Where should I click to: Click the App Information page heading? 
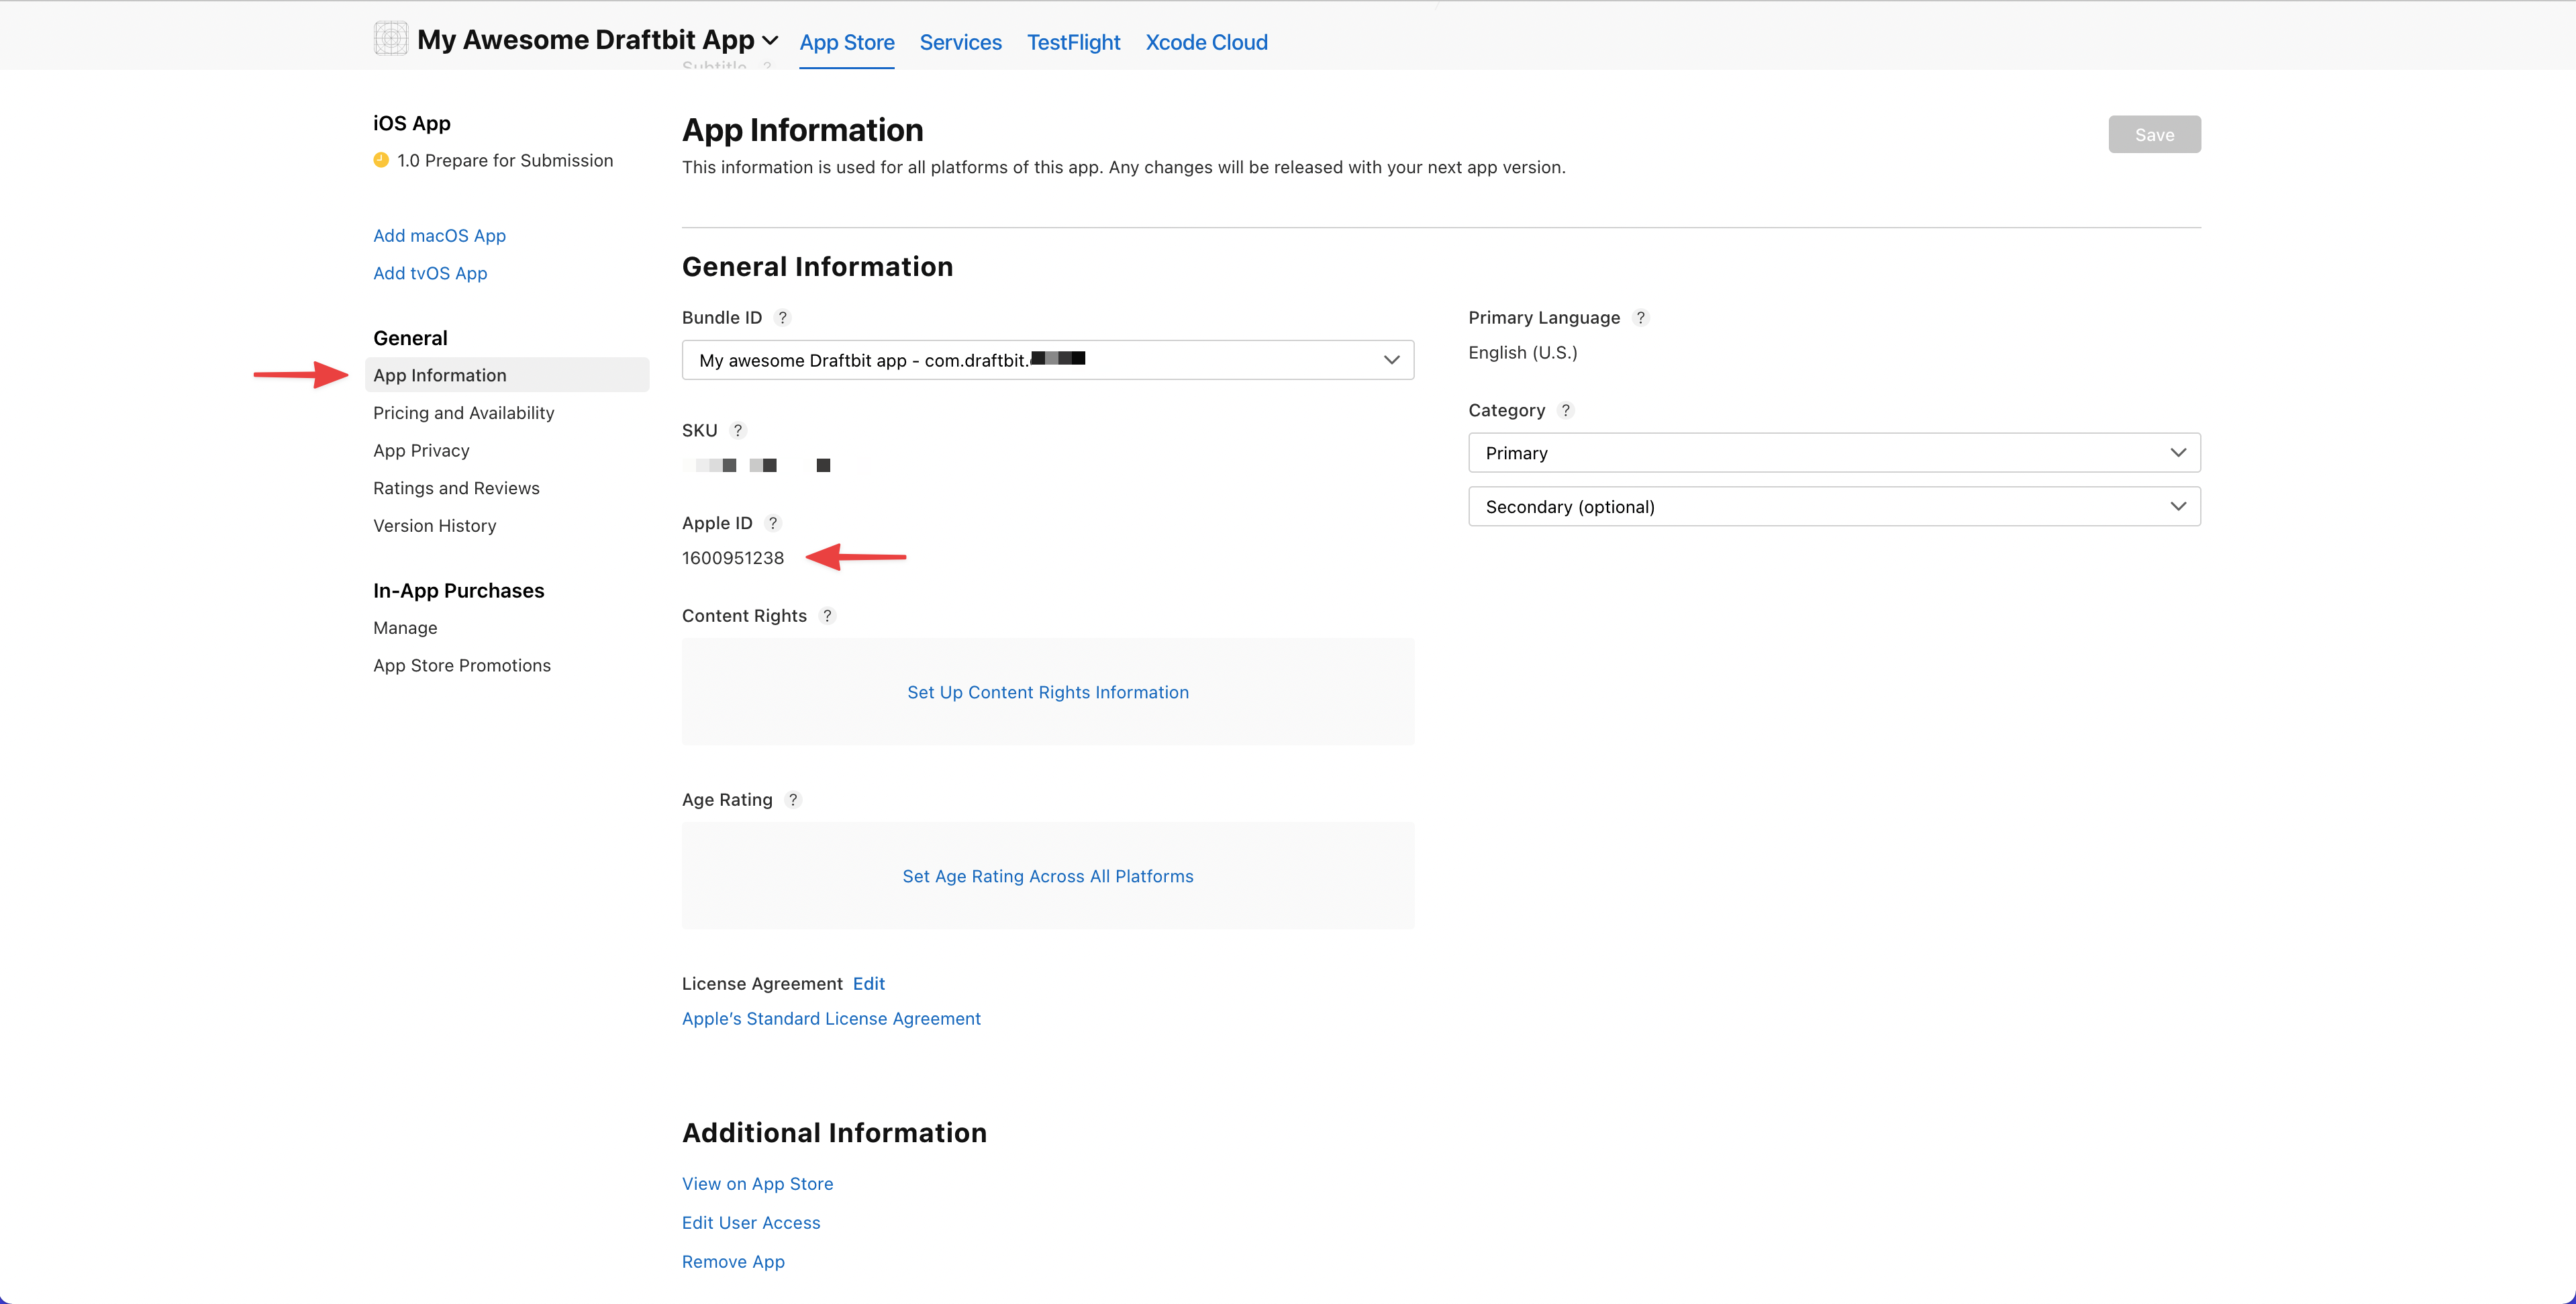tap(802, 130)
